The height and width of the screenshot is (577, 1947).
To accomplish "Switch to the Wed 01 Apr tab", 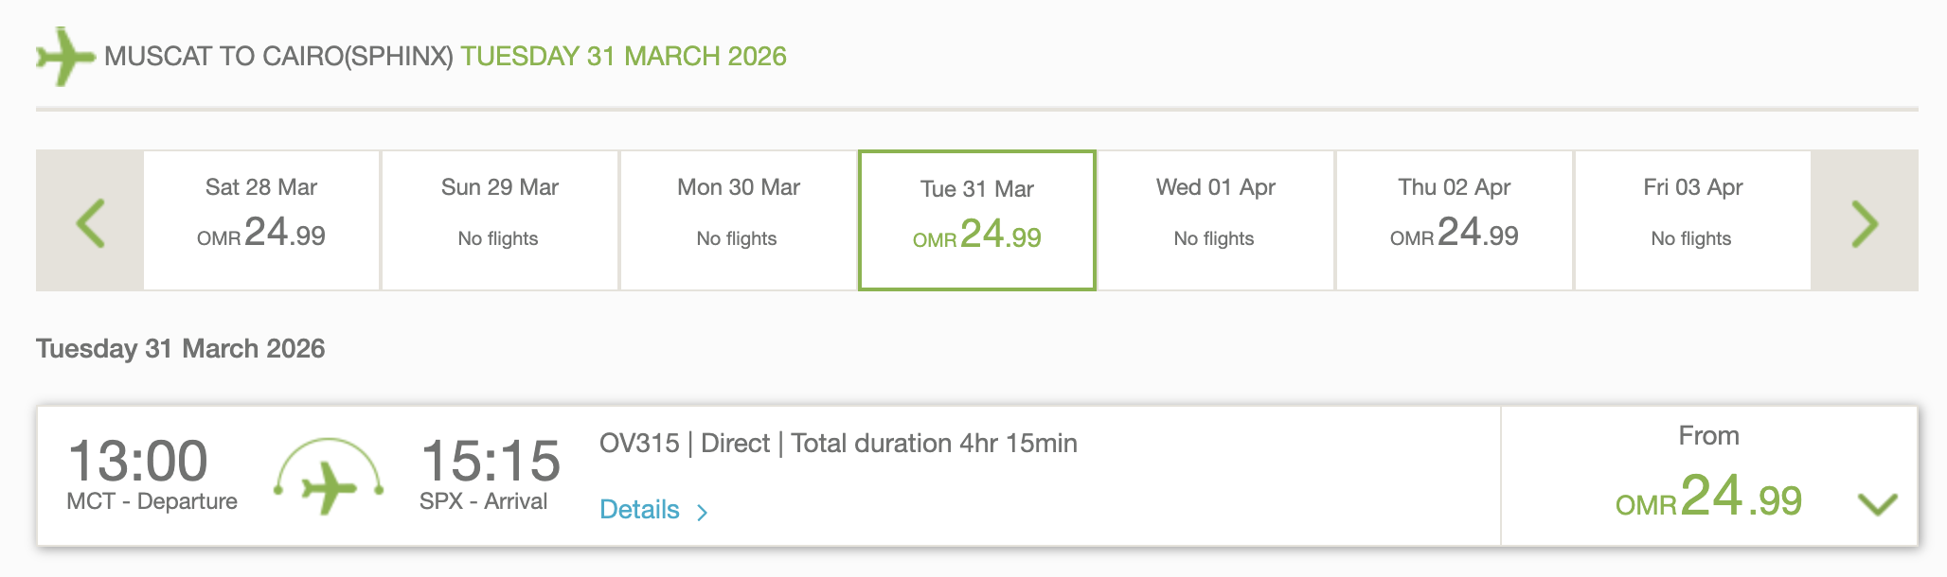I will pos(1216,219).
